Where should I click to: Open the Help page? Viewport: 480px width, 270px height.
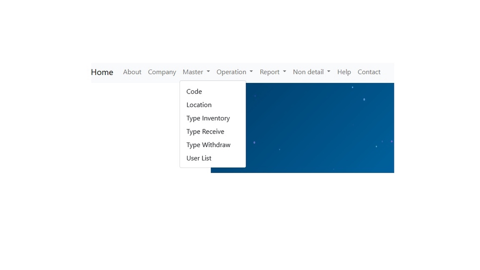click(344, 72)
